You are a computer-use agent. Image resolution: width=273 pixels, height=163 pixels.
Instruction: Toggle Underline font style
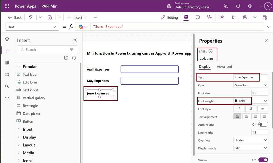(251, 109)
